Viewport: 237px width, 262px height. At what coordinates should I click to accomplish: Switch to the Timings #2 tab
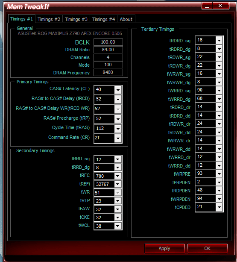(49, 19)
